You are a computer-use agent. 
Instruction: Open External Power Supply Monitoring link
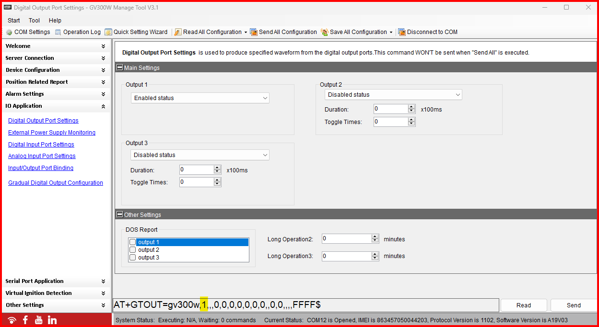52,133
